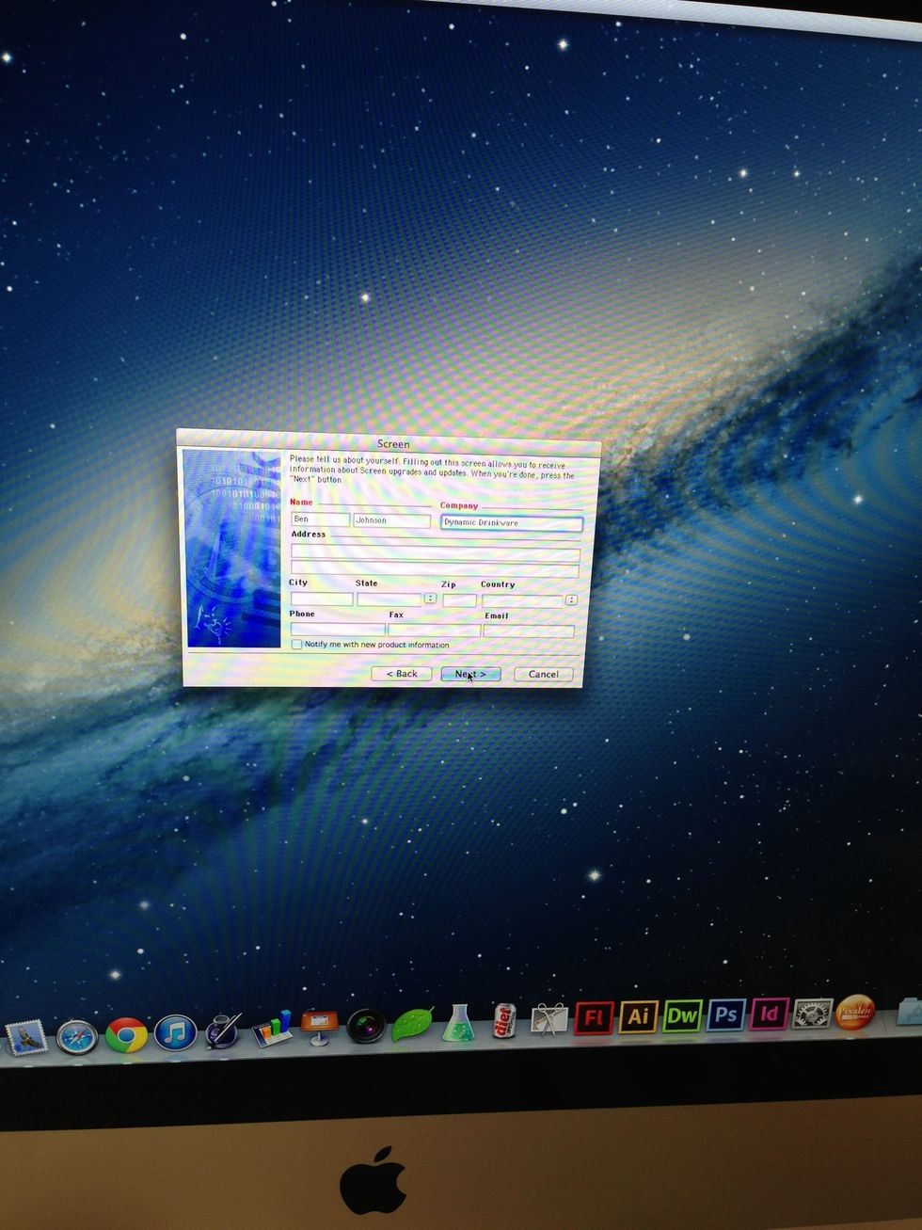Enable Notify me with new product information
Image resolution: width=922 pixels, height=1230 pixels.
pos(297,645)
